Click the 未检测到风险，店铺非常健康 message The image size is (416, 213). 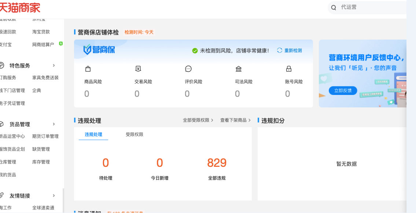235,51
